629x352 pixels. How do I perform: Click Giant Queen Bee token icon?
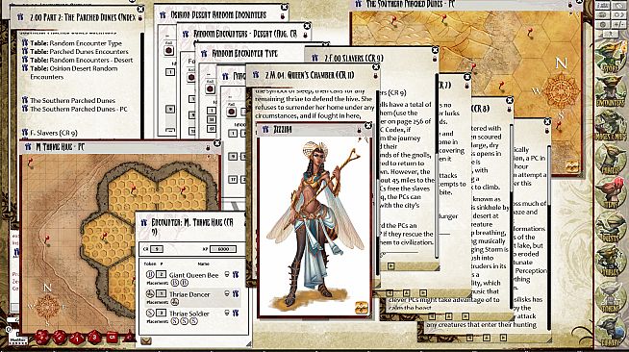[x=150, y=275]
